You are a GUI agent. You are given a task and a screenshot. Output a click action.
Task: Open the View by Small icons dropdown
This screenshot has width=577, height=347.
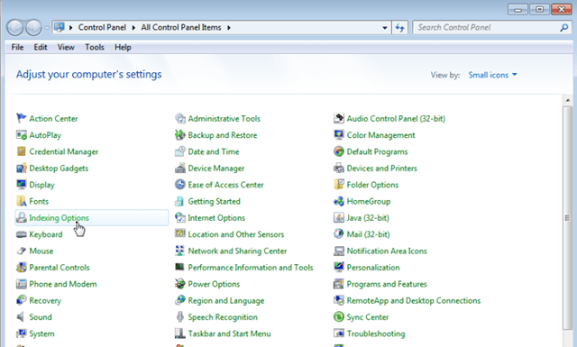[492, 75]
